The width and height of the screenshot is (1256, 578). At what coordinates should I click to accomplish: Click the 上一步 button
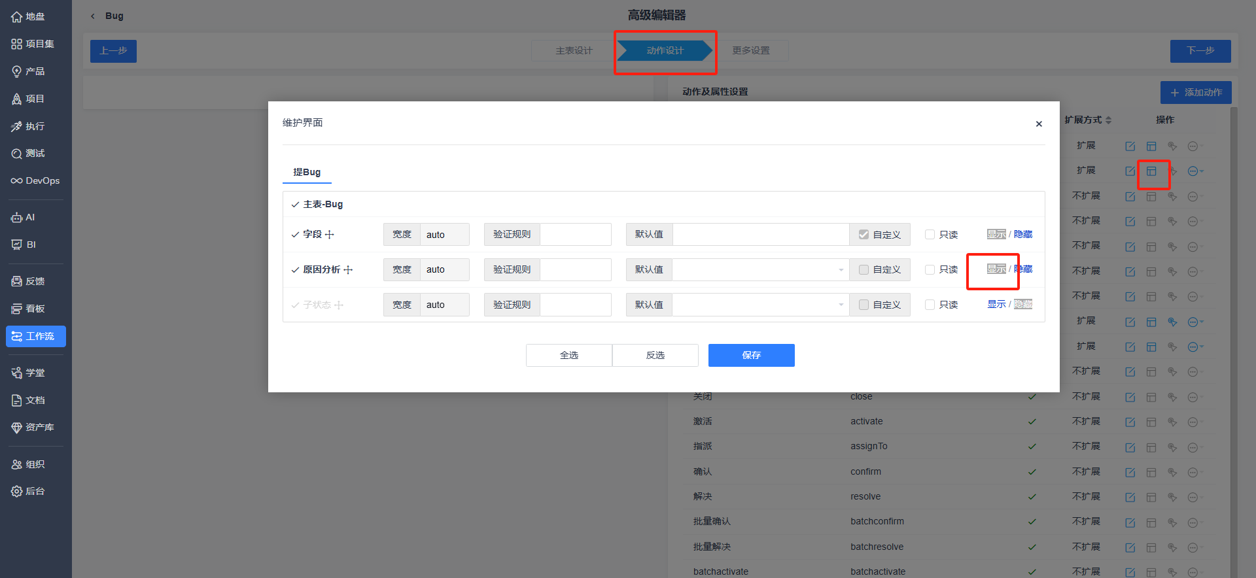point(113,50)
